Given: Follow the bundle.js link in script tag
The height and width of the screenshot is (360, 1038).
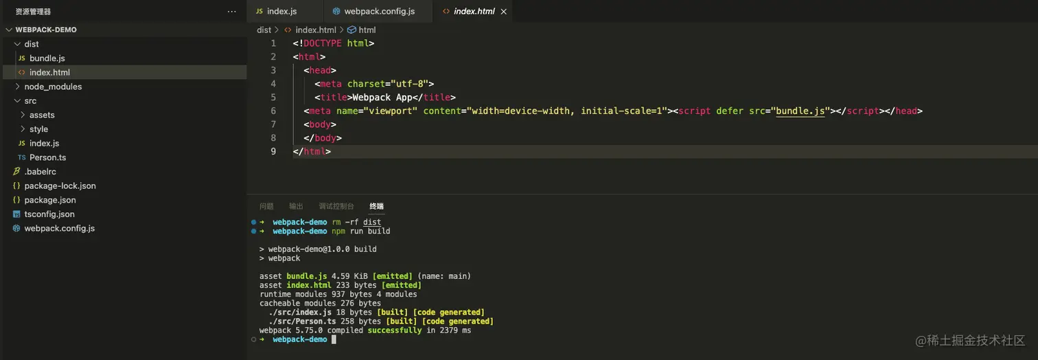Looking at the screenshot, I should click(800, 111).
